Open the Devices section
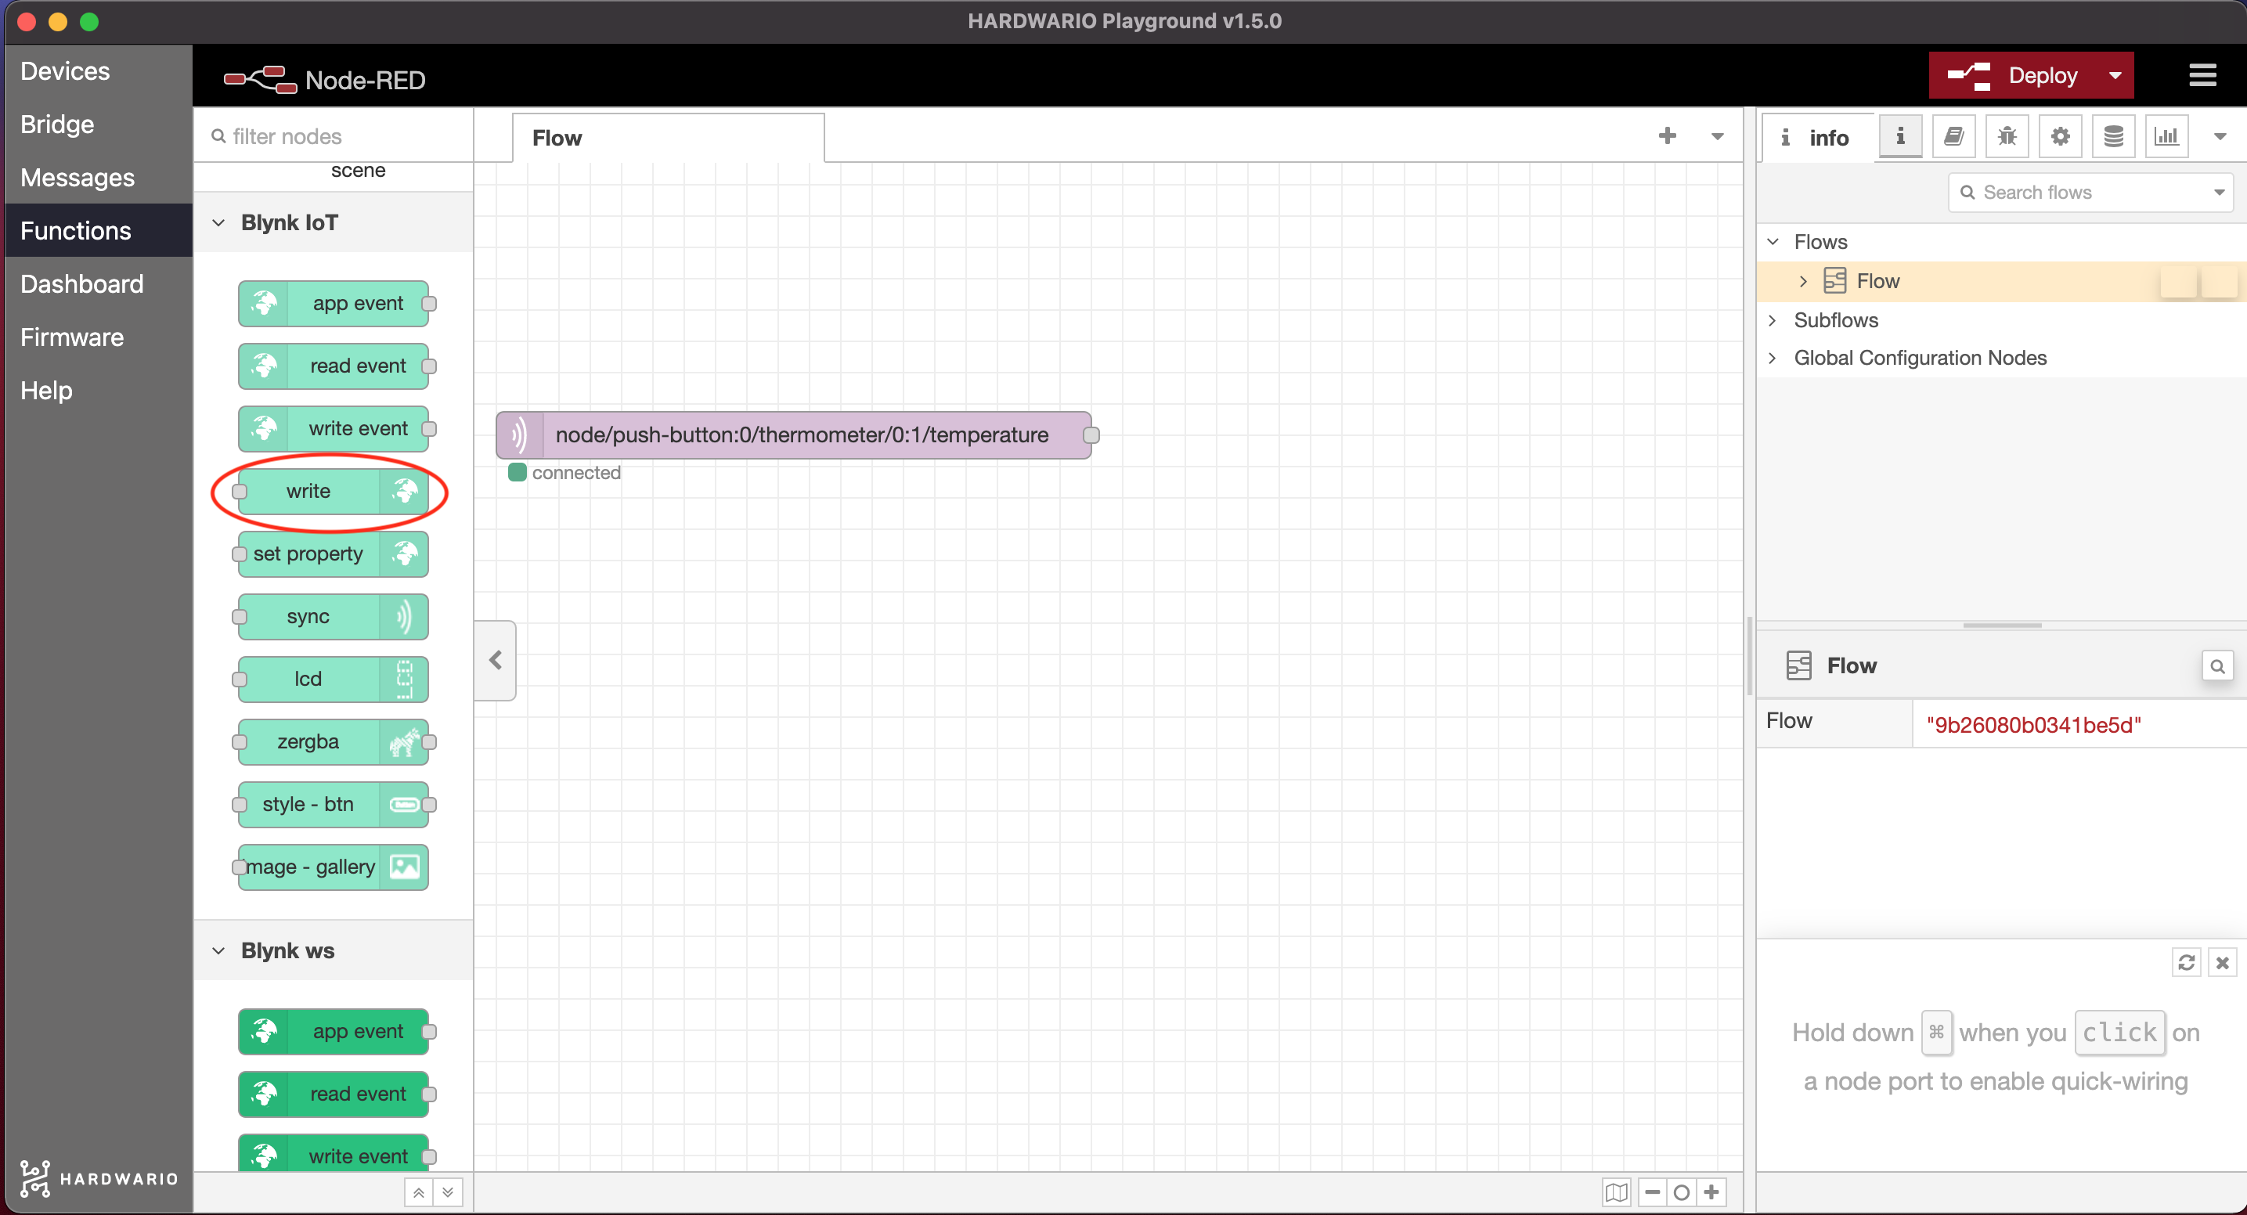This screenshot has width=2247, height=1215. pos(64,70)
